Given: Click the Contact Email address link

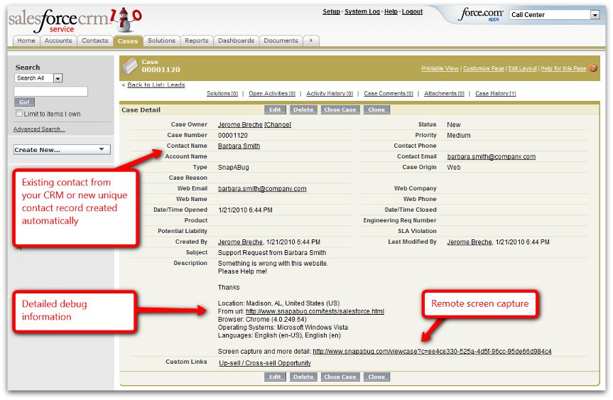Looking at the screenshot, I should (492, 157).
